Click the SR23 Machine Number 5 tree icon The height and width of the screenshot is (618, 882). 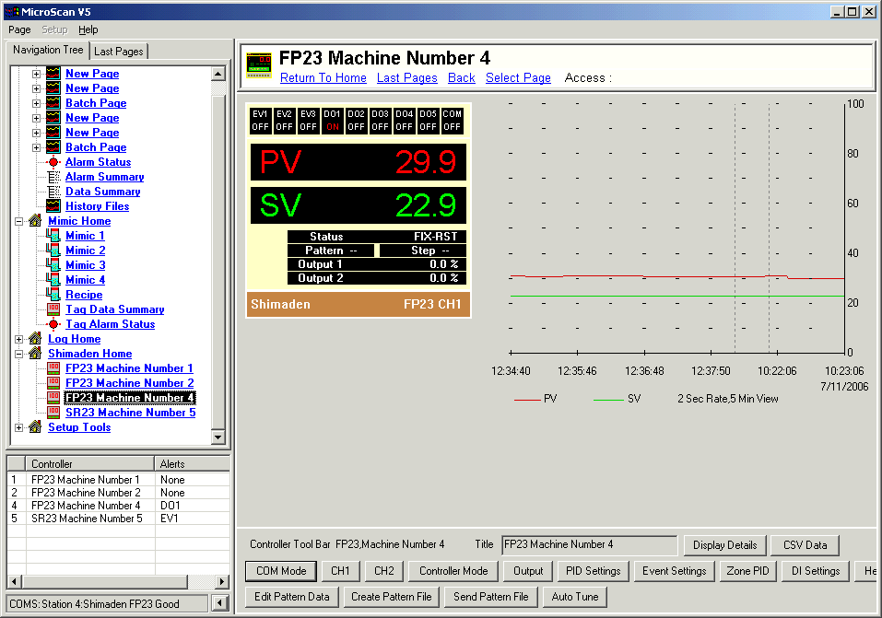tap(53, 413)
